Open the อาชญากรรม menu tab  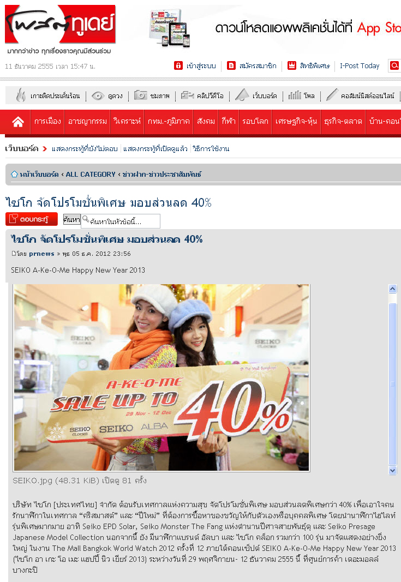click(x=87, y=122)
